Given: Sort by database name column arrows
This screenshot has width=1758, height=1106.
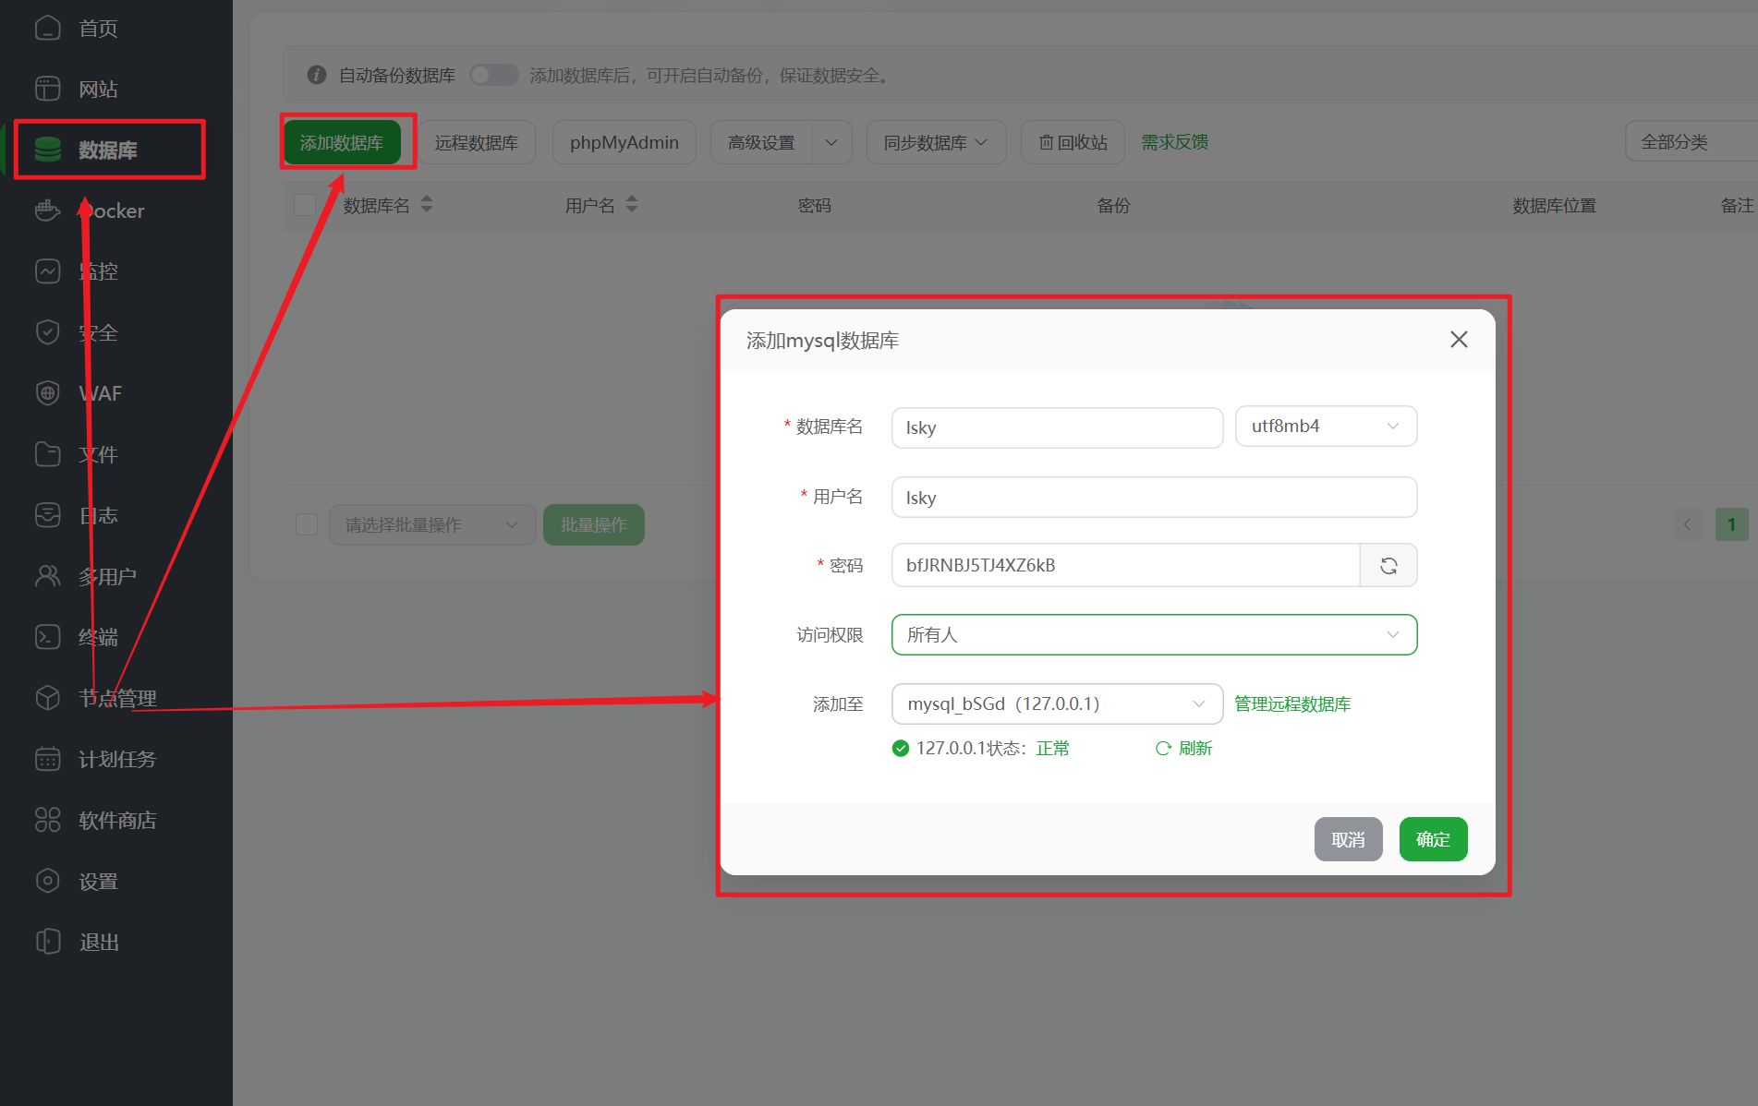Looking at the screenshot, I should [427, 205].
